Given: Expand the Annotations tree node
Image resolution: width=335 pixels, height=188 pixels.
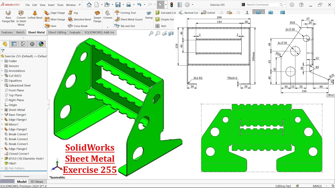Looking at the screenshot, I should [x=2, y=71].
